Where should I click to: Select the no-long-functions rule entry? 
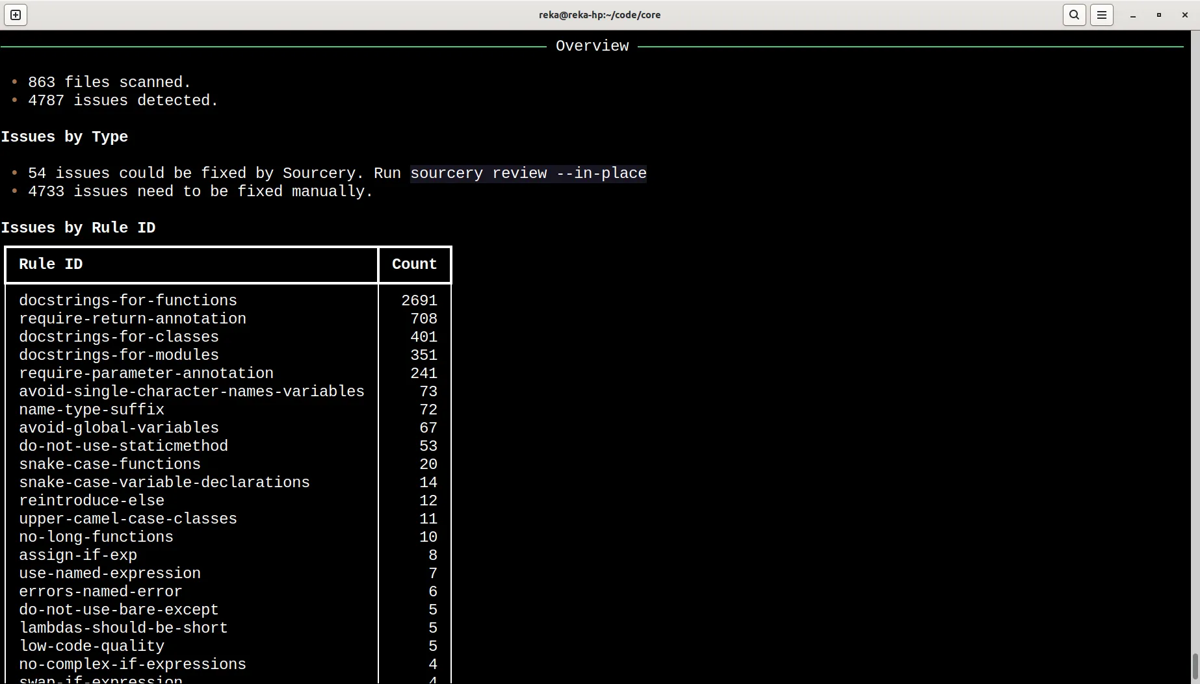pyautogui.click(x=96, y=537)
